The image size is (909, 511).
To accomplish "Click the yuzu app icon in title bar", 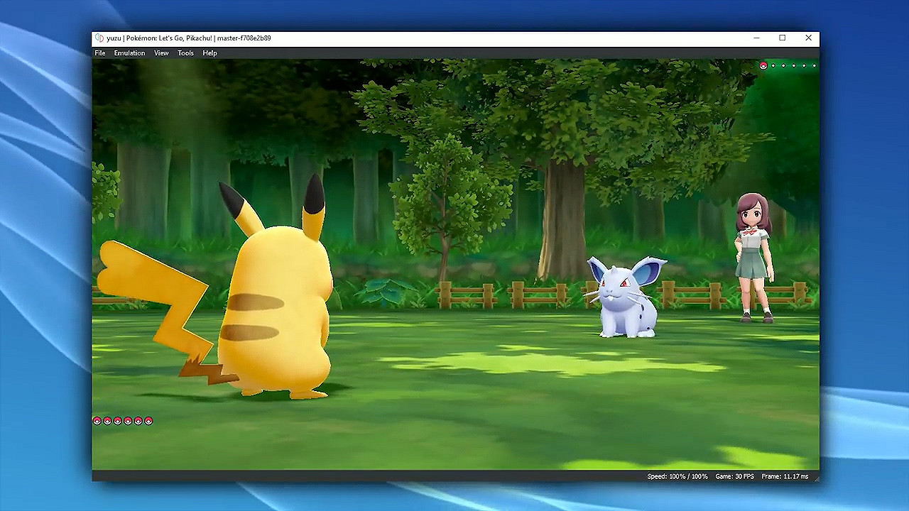I will point(99,38).
